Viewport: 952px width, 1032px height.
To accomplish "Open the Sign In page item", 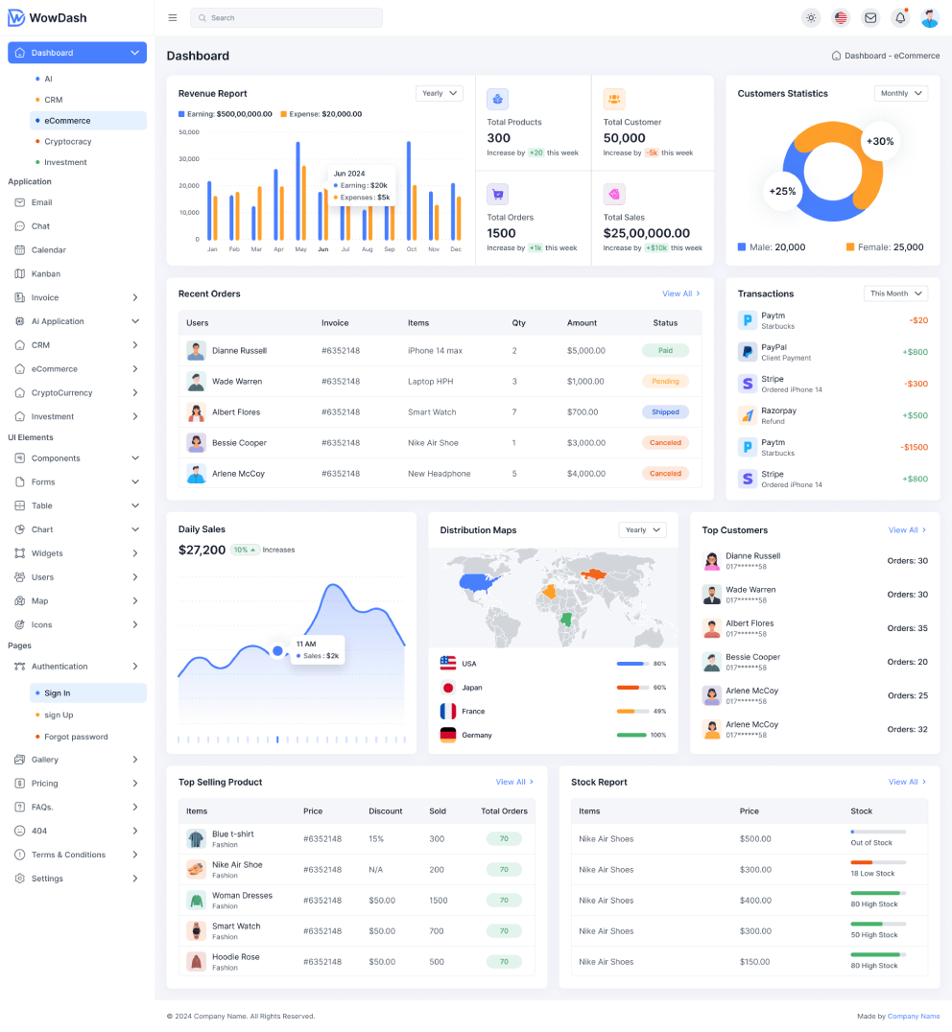I will point(88,693).
